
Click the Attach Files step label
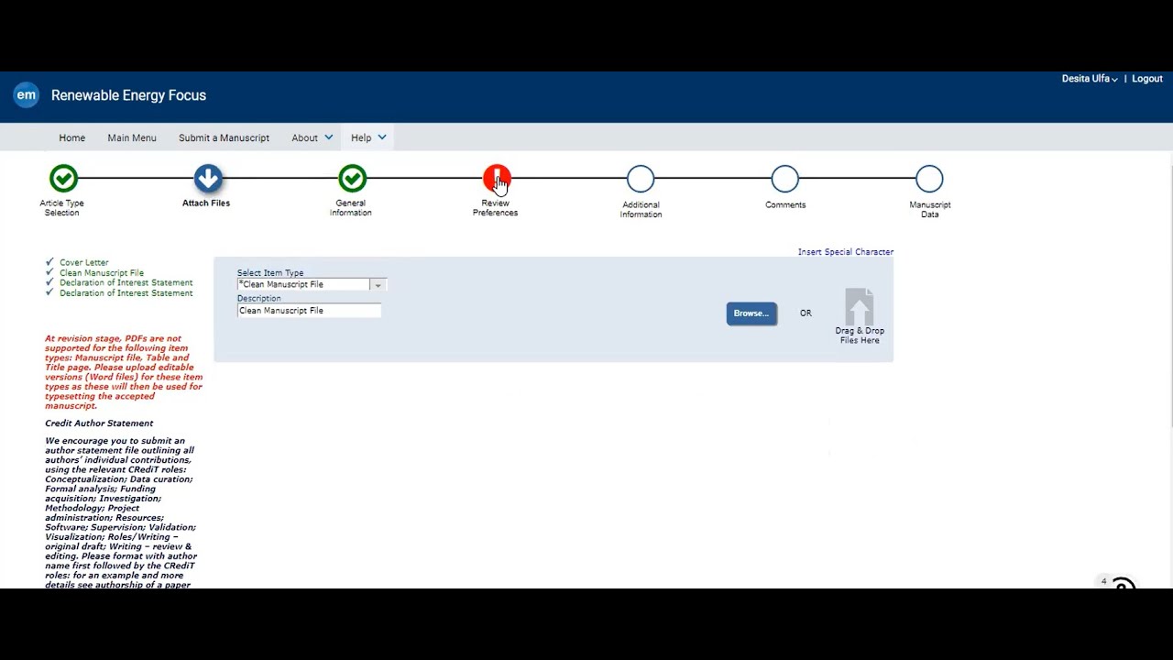click(x=206, y=203)
